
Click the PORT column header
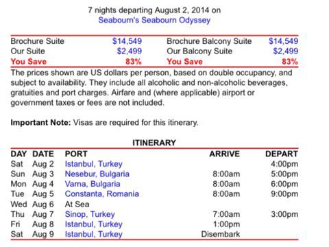click(76, 154)
